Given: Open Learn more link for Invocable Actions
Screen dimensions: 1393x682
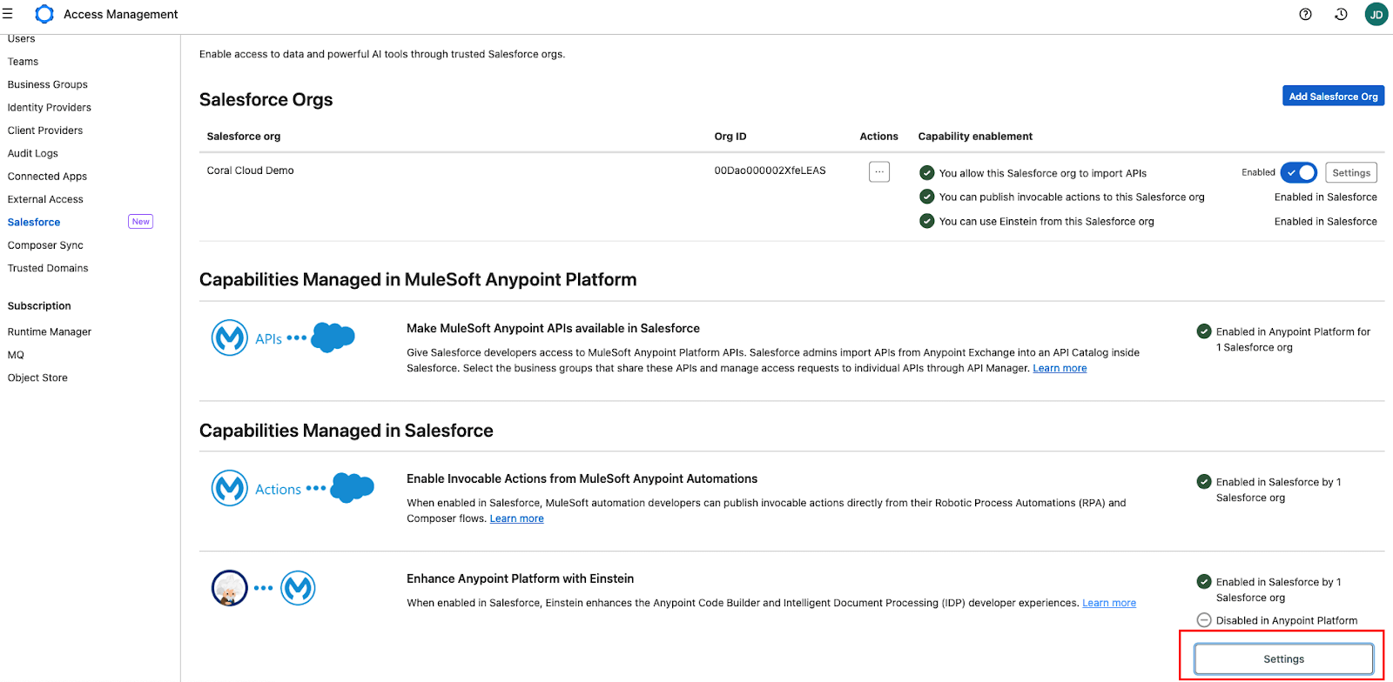Looking at the screenshot, I should point(516,518).
